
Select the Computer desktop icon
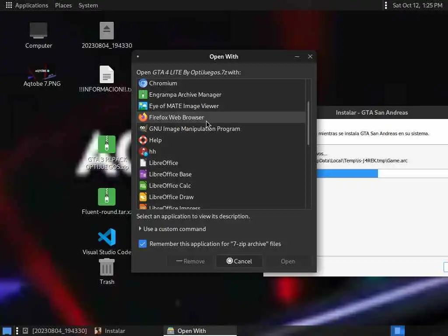(x=38, y=30)
